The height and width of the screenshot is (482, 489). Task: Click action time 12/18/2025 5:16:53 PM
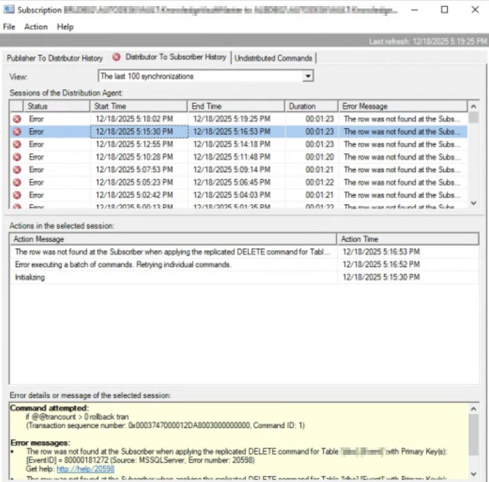click(x=381, y=252)
